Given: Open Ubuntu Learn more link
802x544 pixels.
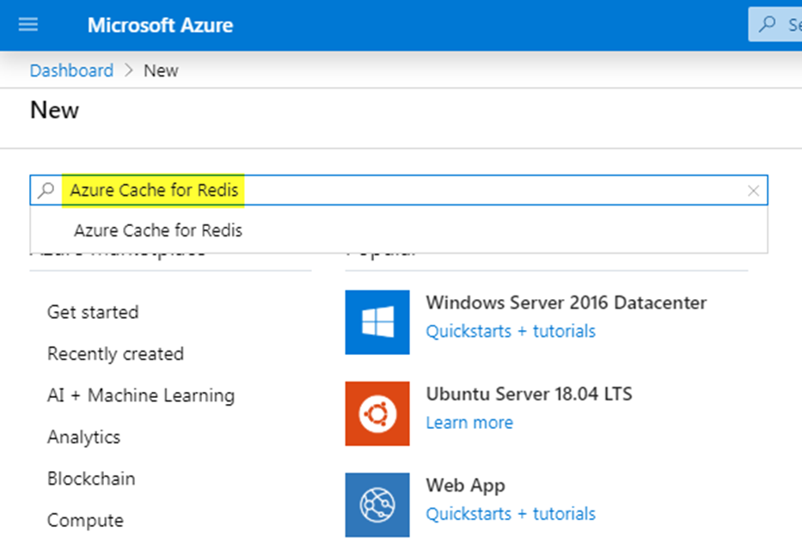Looking at the screenshot, I should [469, 423].
